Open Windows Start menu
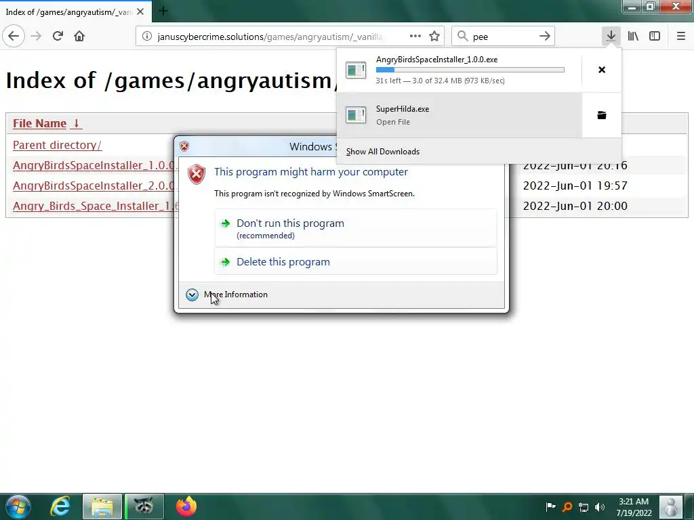The image size is (694, 520). pos(18,506)
